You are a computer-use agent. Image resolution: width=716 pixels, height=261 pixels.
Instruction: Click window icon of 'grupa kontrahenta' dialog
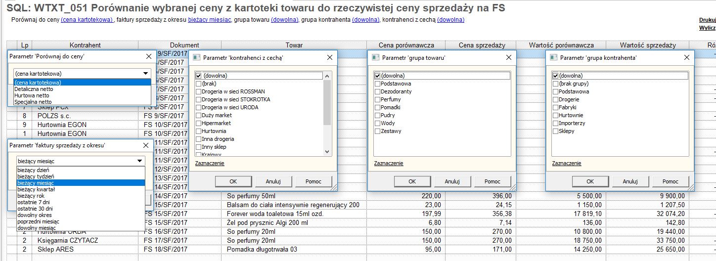point(553,58)
